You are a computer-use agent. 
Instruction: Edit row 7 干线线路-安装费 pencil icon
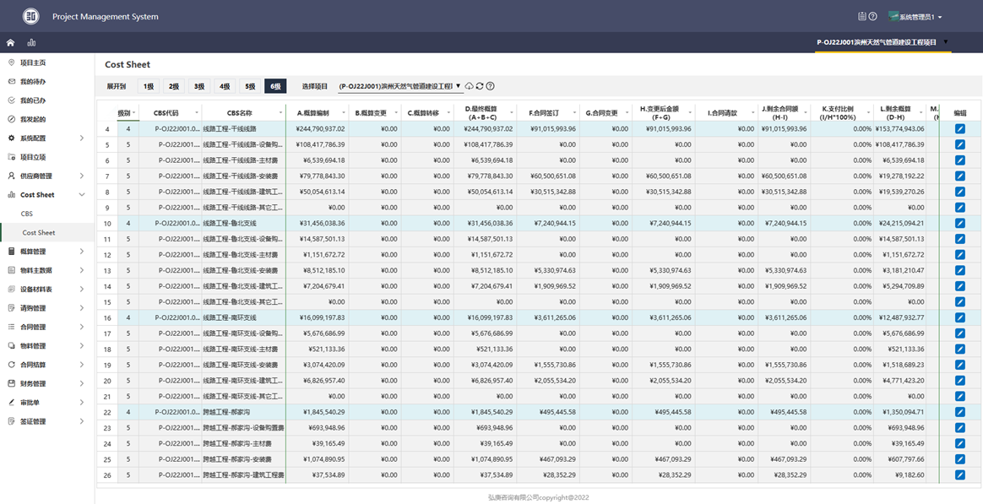[960, 176]
